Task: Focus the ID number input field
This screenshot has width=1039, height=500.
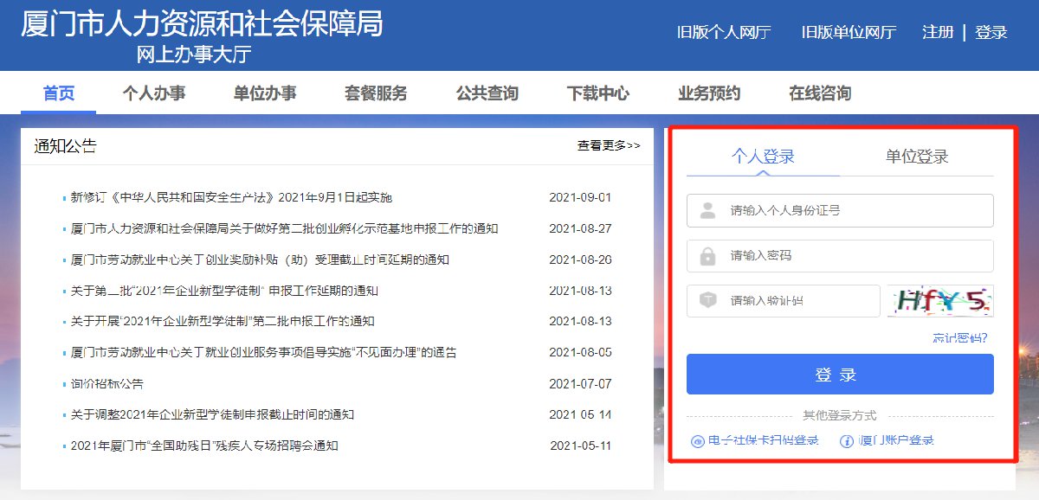Action: point(857,210)
